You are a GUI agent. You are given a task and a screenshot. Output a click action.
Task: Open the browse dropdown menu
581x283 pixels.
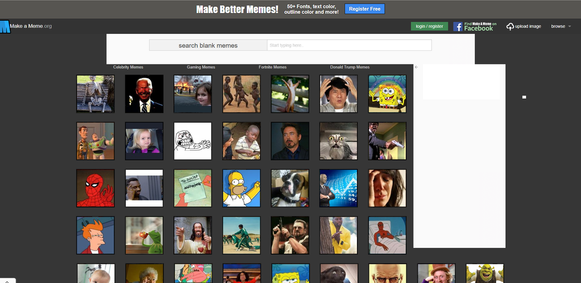[561, 27]
